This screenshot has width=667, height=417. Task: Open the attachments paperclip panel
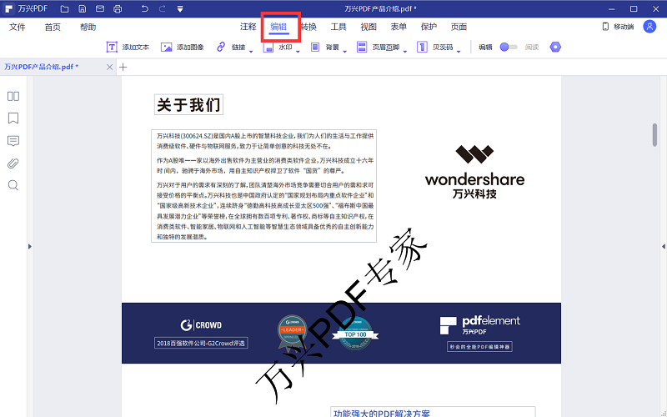tap(13, 163)
